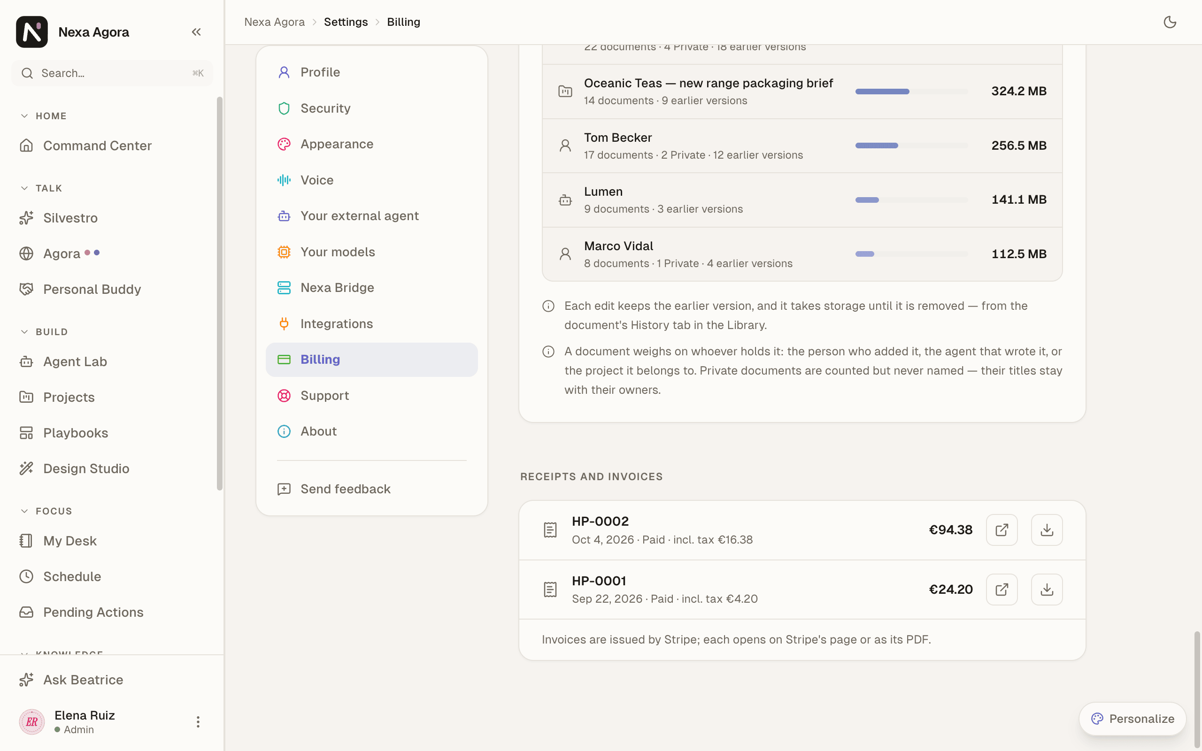Image resolution: width=1202 pixels, height=751 pixels.
Task: Click Oceanic Teas storage usage bar
Action: 911,92
